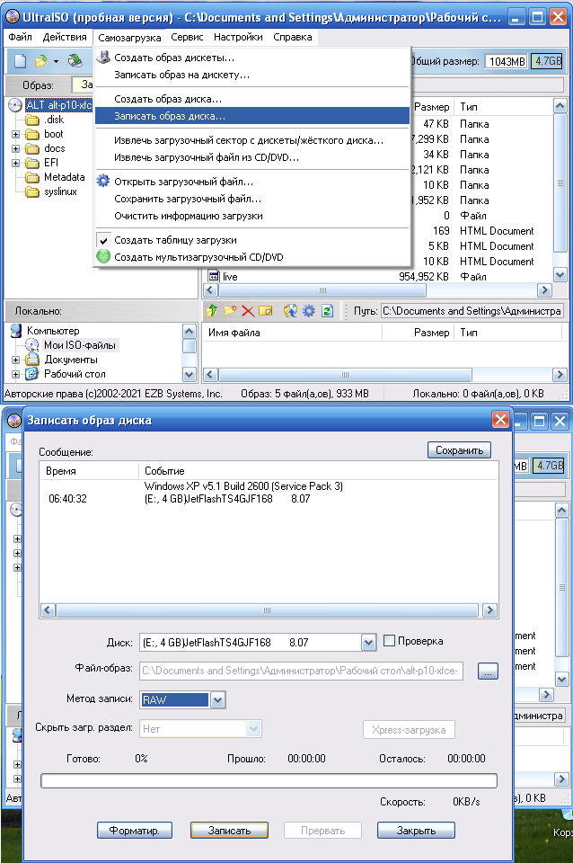
Task: Select the syslinux folder in image tree
Action: coord(60,191)
